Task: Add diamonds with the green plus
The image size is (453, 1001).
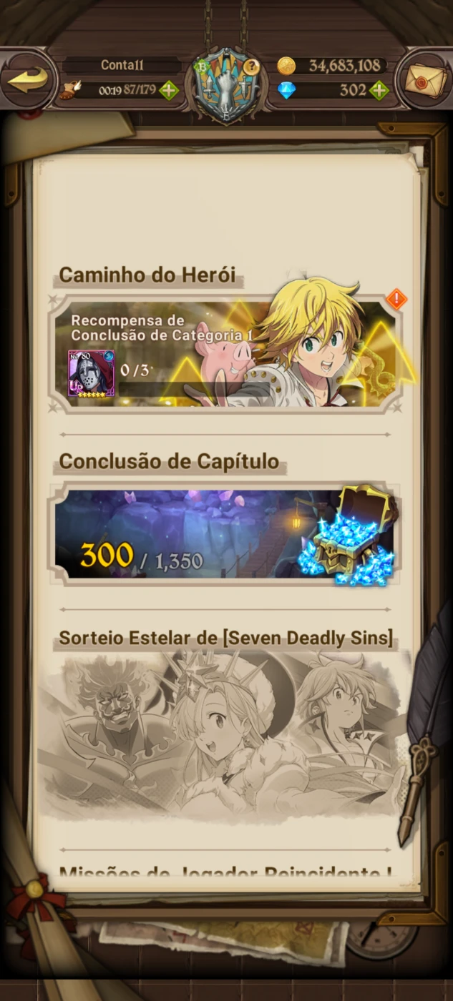Action: pos(379,90)
